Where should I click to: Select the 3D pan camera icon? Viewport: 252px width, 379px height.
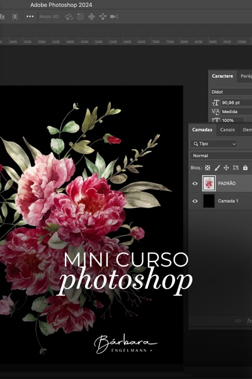[91, 16]
